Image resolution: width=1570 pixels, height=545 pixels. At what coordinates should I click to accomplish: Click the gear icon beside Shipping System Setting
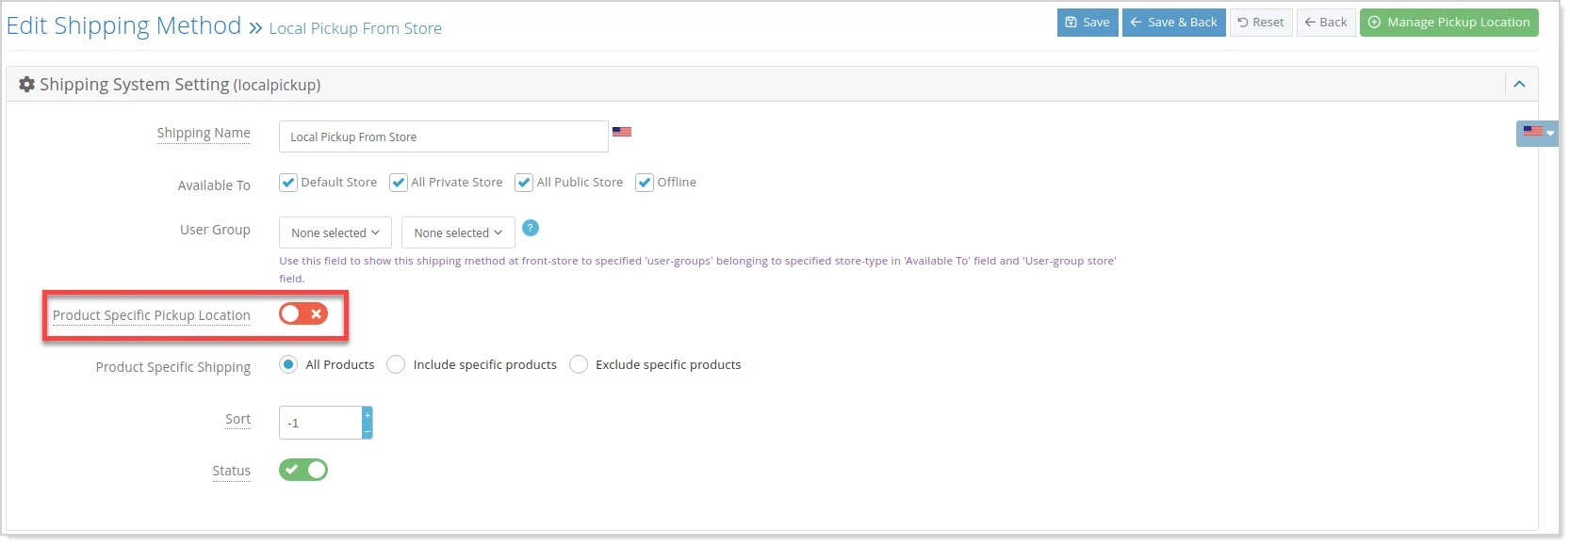(27, 85)
